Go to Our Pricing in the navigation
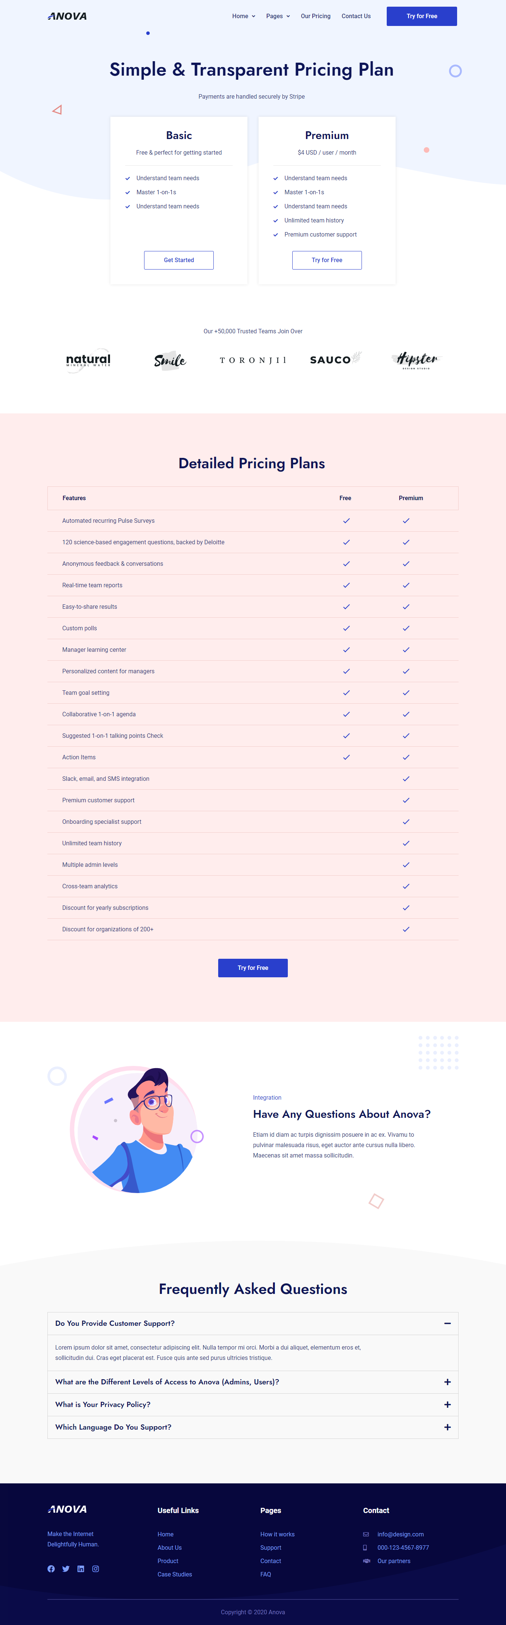The height and width of the screenshot is (1625, 506). tap(316, 16)
